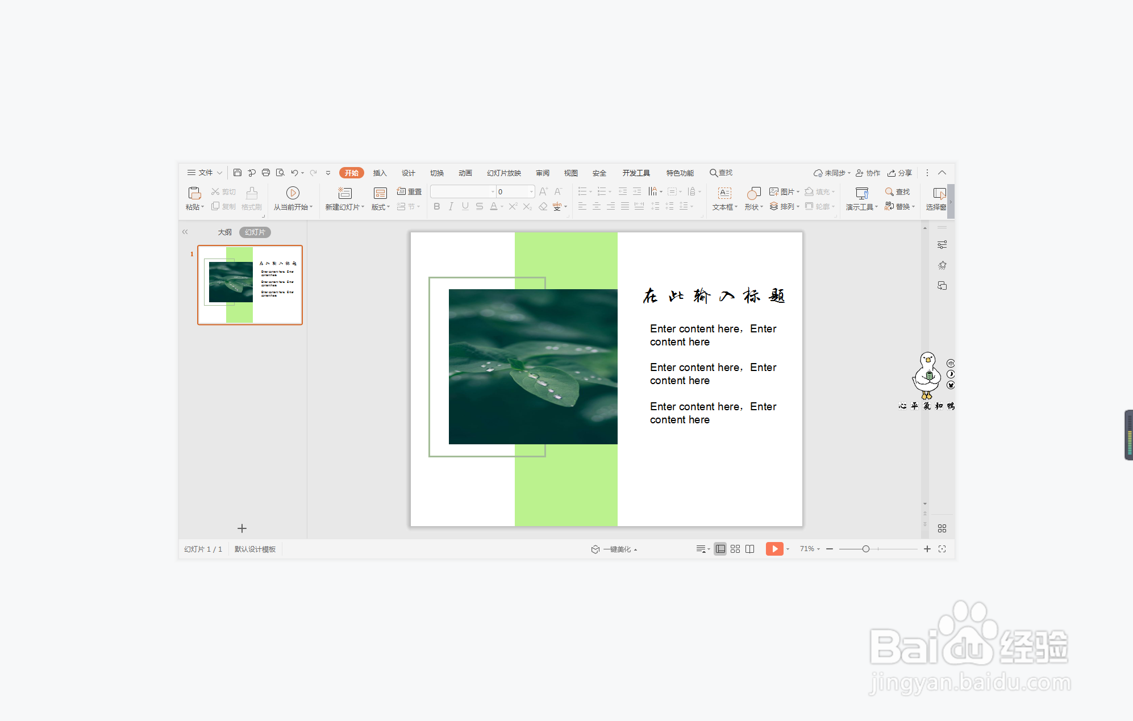Click the One-click Beautify (一键美化) button

coord(614,549)
